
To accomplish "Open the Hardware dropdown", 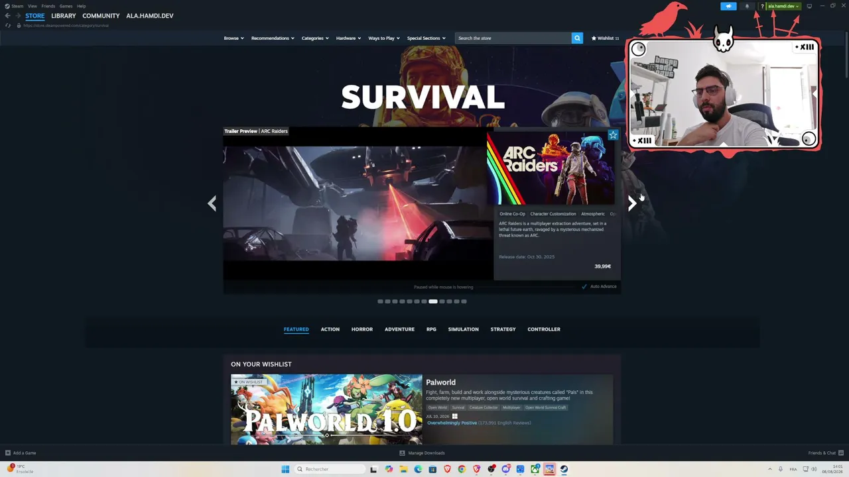I will pyautogui.click(x=348, y=38).
